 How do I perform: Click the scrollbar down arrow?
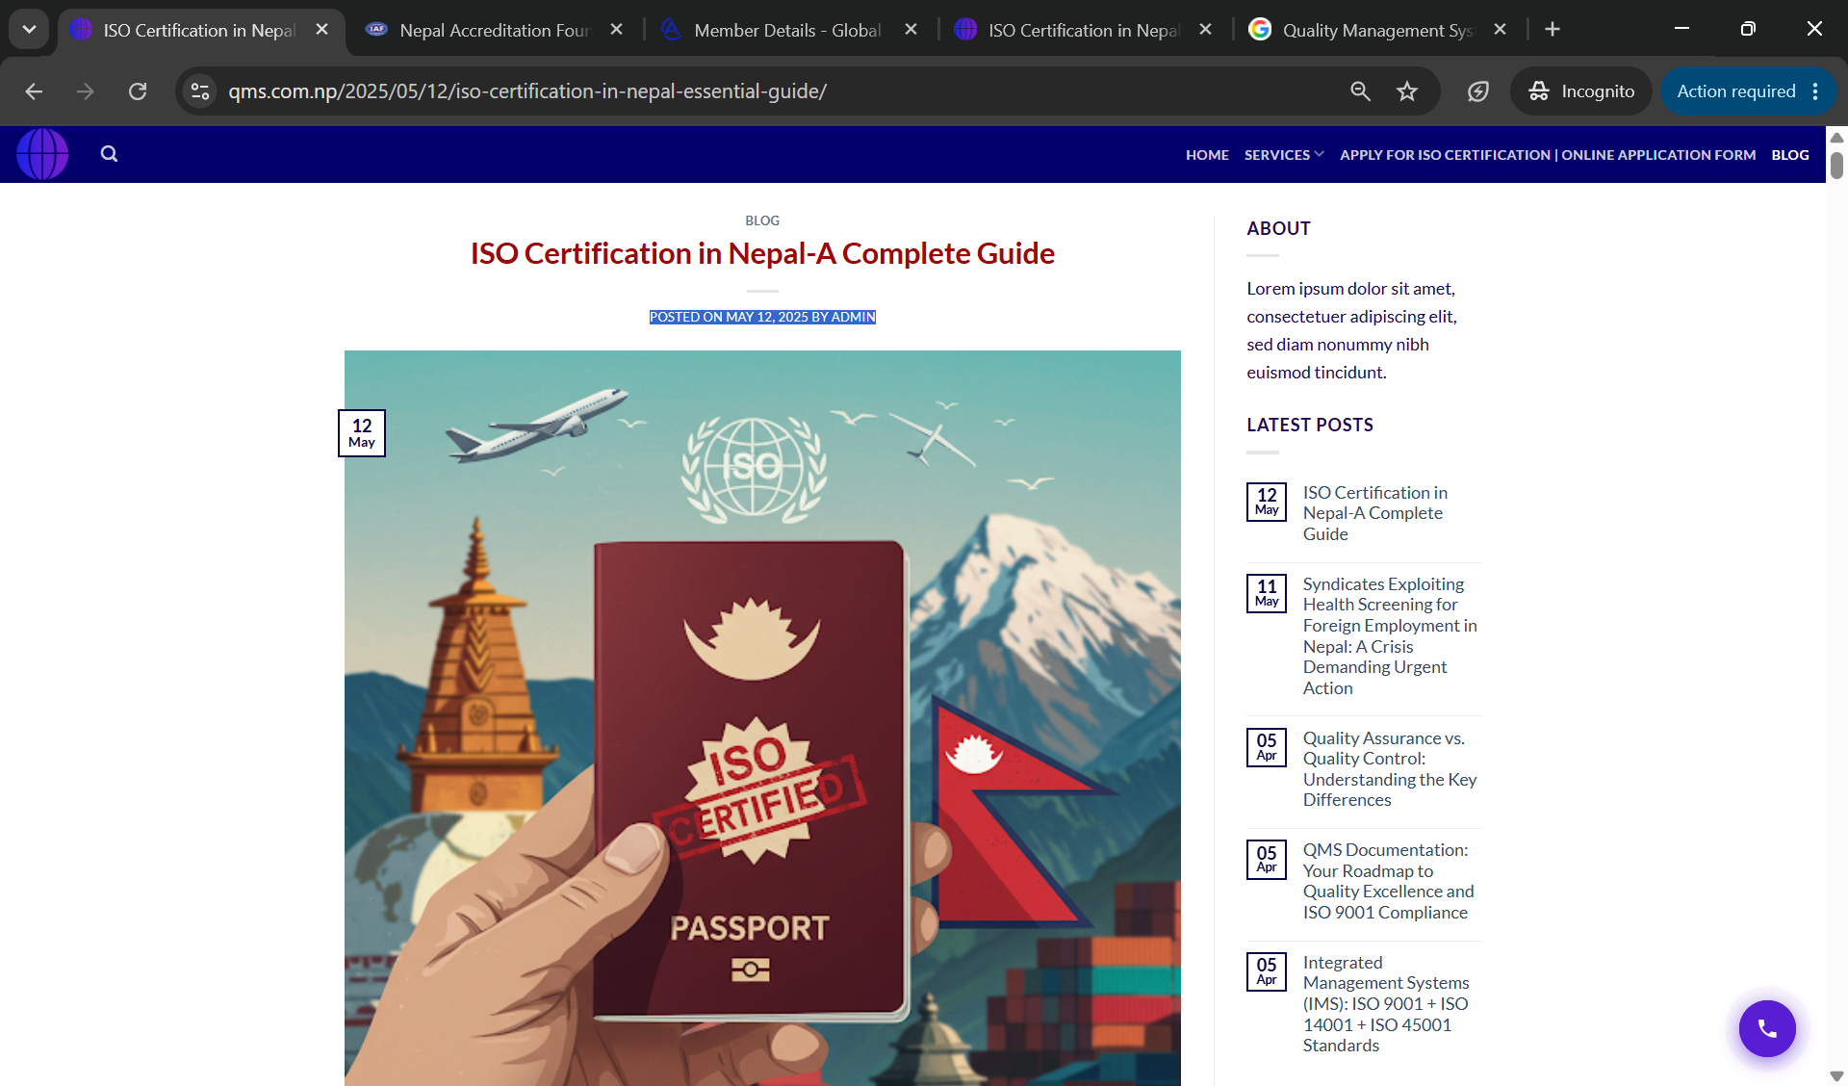click(x=1836, y=1076)
